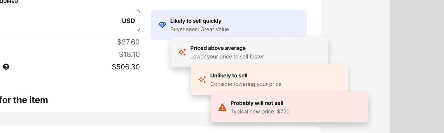Click the sparkle icon beside Priced above average
Screen dimensions: 444x133
point(182,52)
